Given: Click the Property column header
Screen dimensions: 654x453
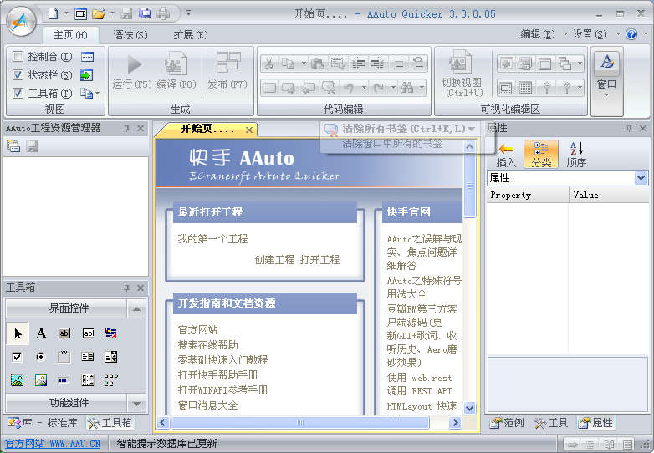Looking at the screenshot, I should click(527, 195).
